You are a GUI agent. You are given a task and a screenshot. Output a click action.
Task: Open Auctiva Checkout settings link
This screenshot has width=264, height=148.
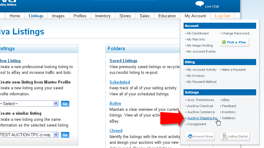[200, 106]
